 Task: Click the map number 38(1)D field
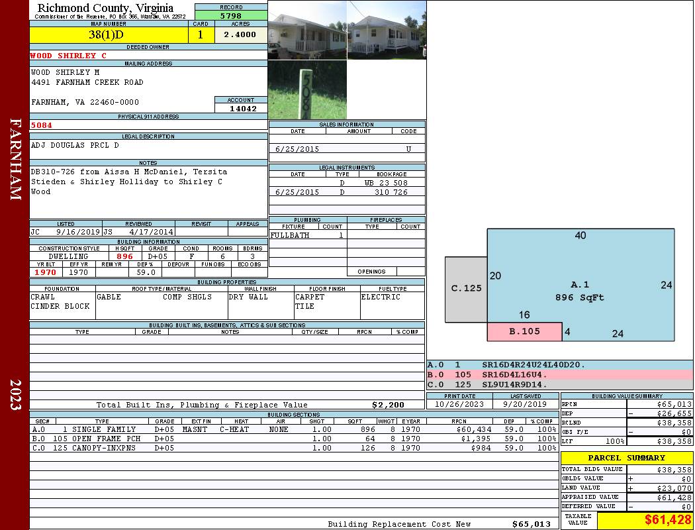tap(109, 35)
